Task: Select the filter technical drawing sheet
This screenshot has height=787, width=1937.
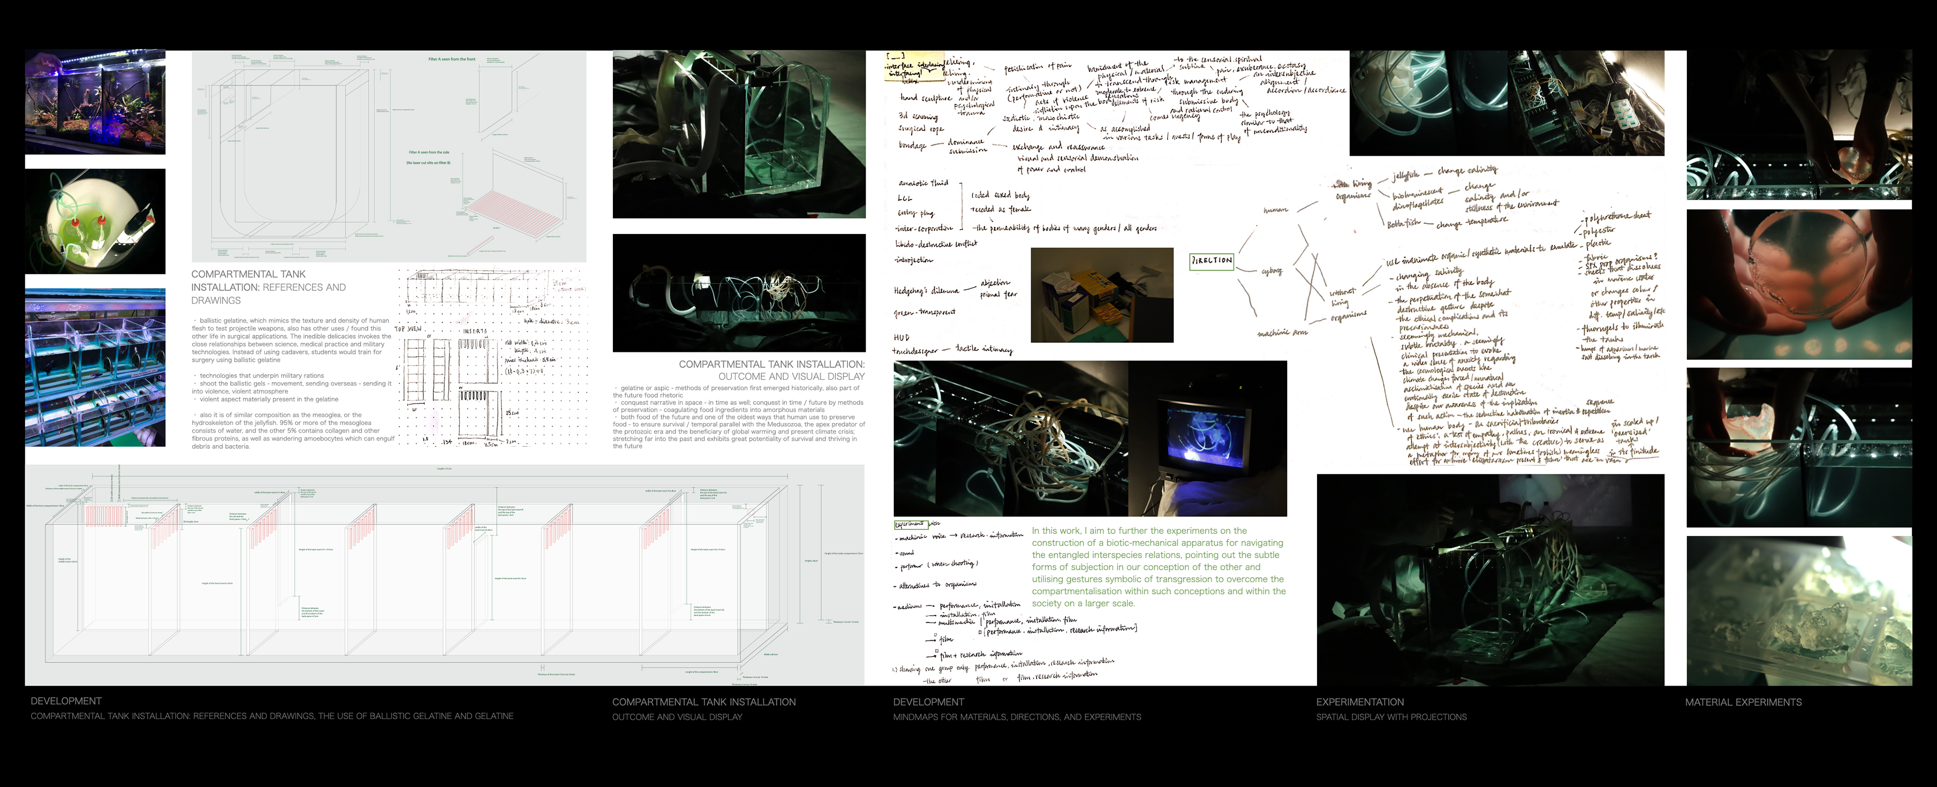Action: click(389, 156)
